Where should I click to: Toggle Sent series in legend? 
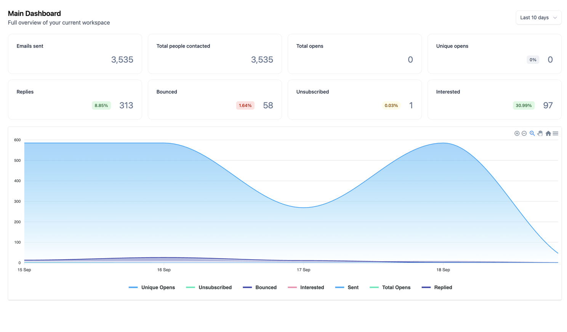[x=347, y=287]
